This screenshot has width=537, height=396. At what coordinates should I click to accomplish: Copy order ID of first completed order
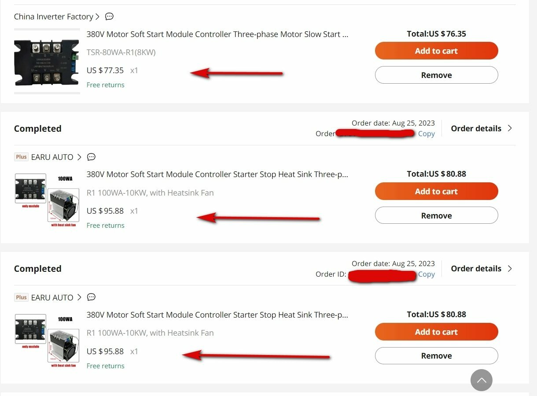coord(426,134)
